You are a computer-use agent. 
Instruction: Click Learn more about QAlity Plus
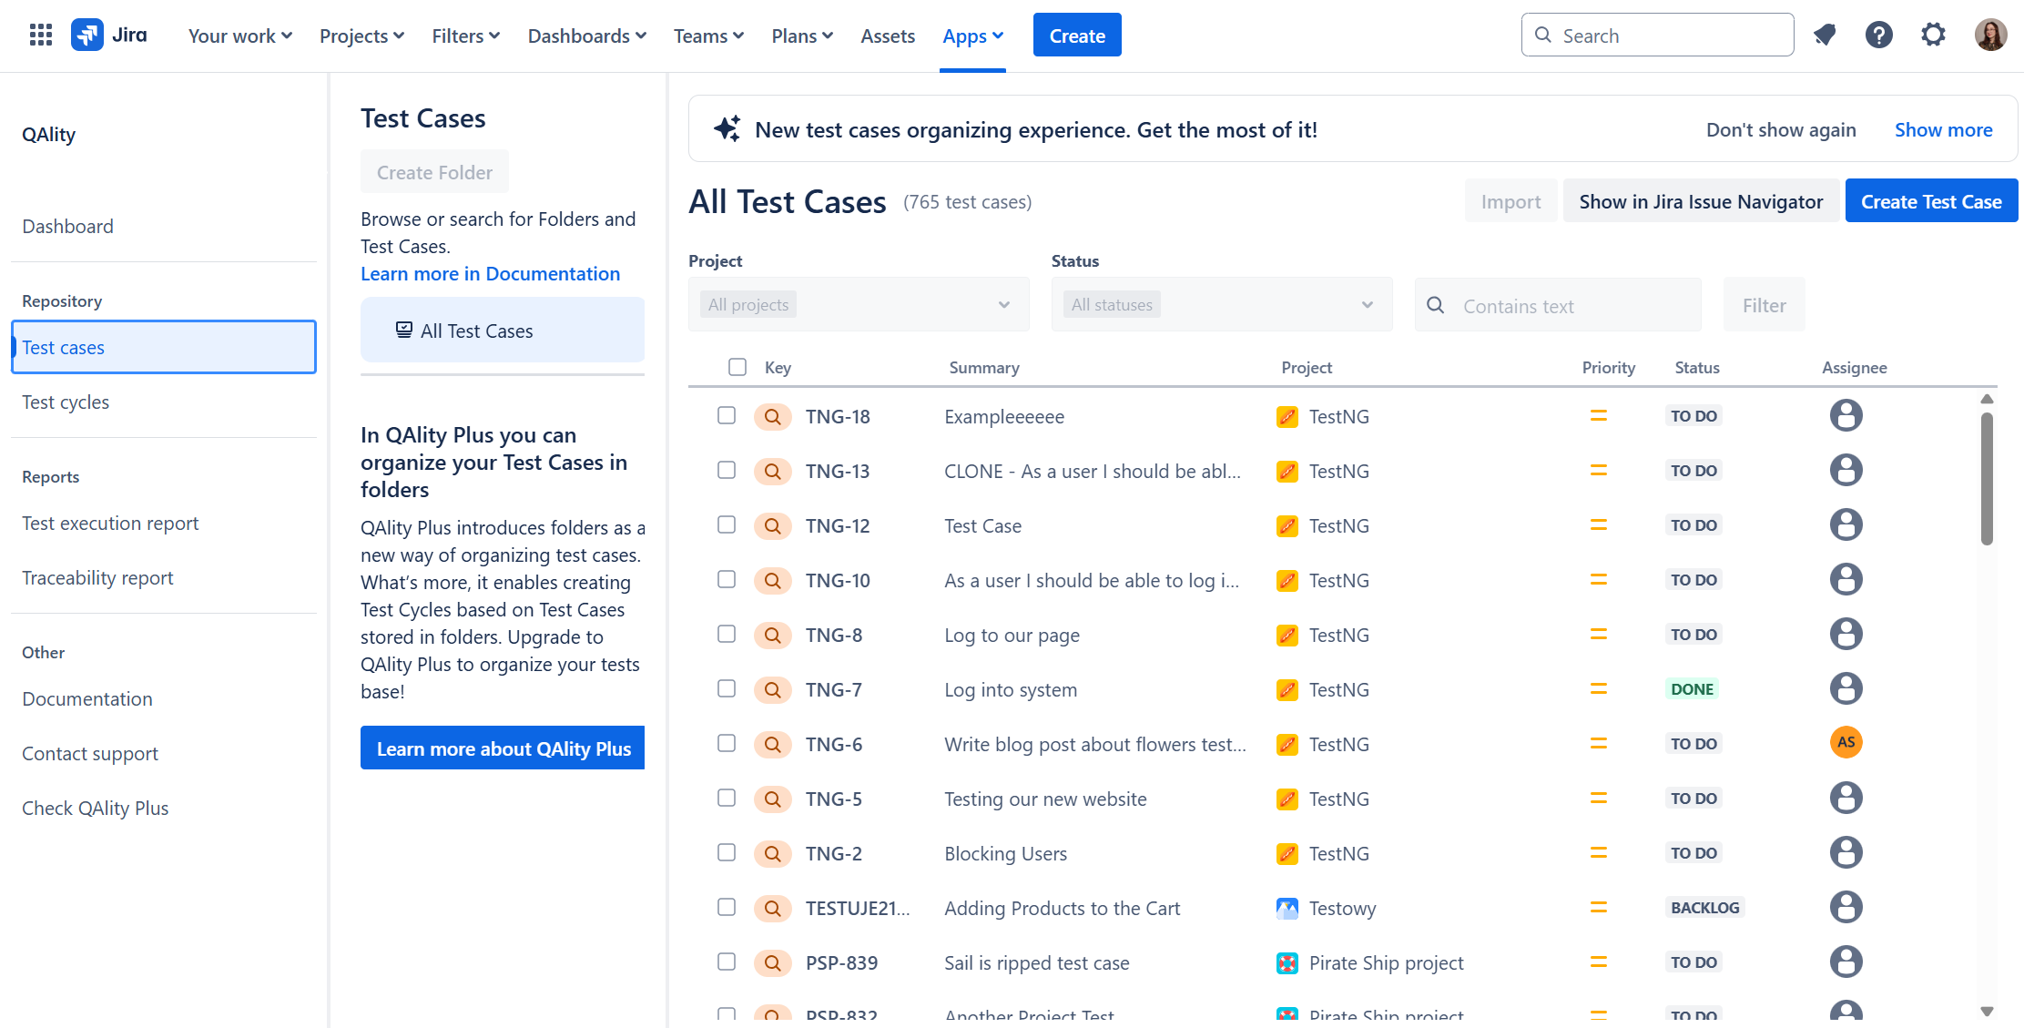point(503,748)
